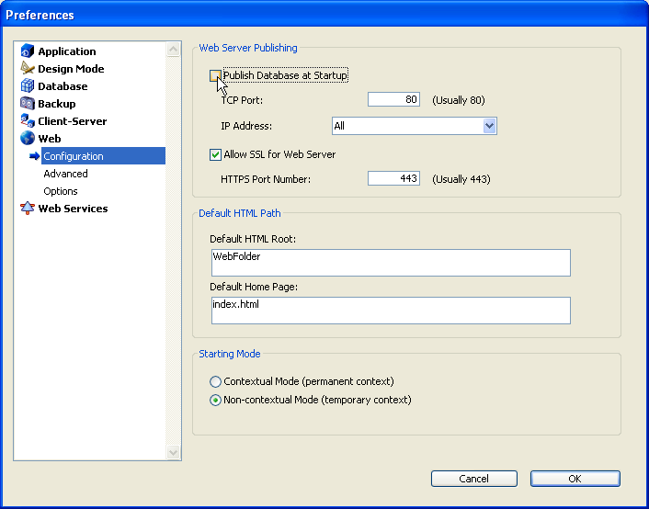649x509 pixels.
Task: Enable Publish Database at Startup checkbox
Action: click(215, 75)
